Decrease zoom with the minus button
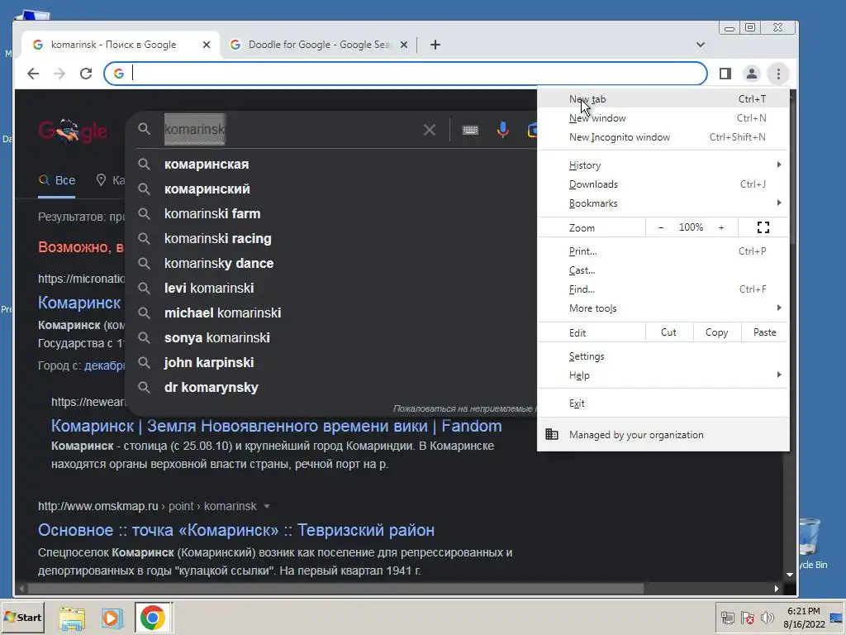Image resolution: width=846 pixels, height=635 pixels. point(661,227)
